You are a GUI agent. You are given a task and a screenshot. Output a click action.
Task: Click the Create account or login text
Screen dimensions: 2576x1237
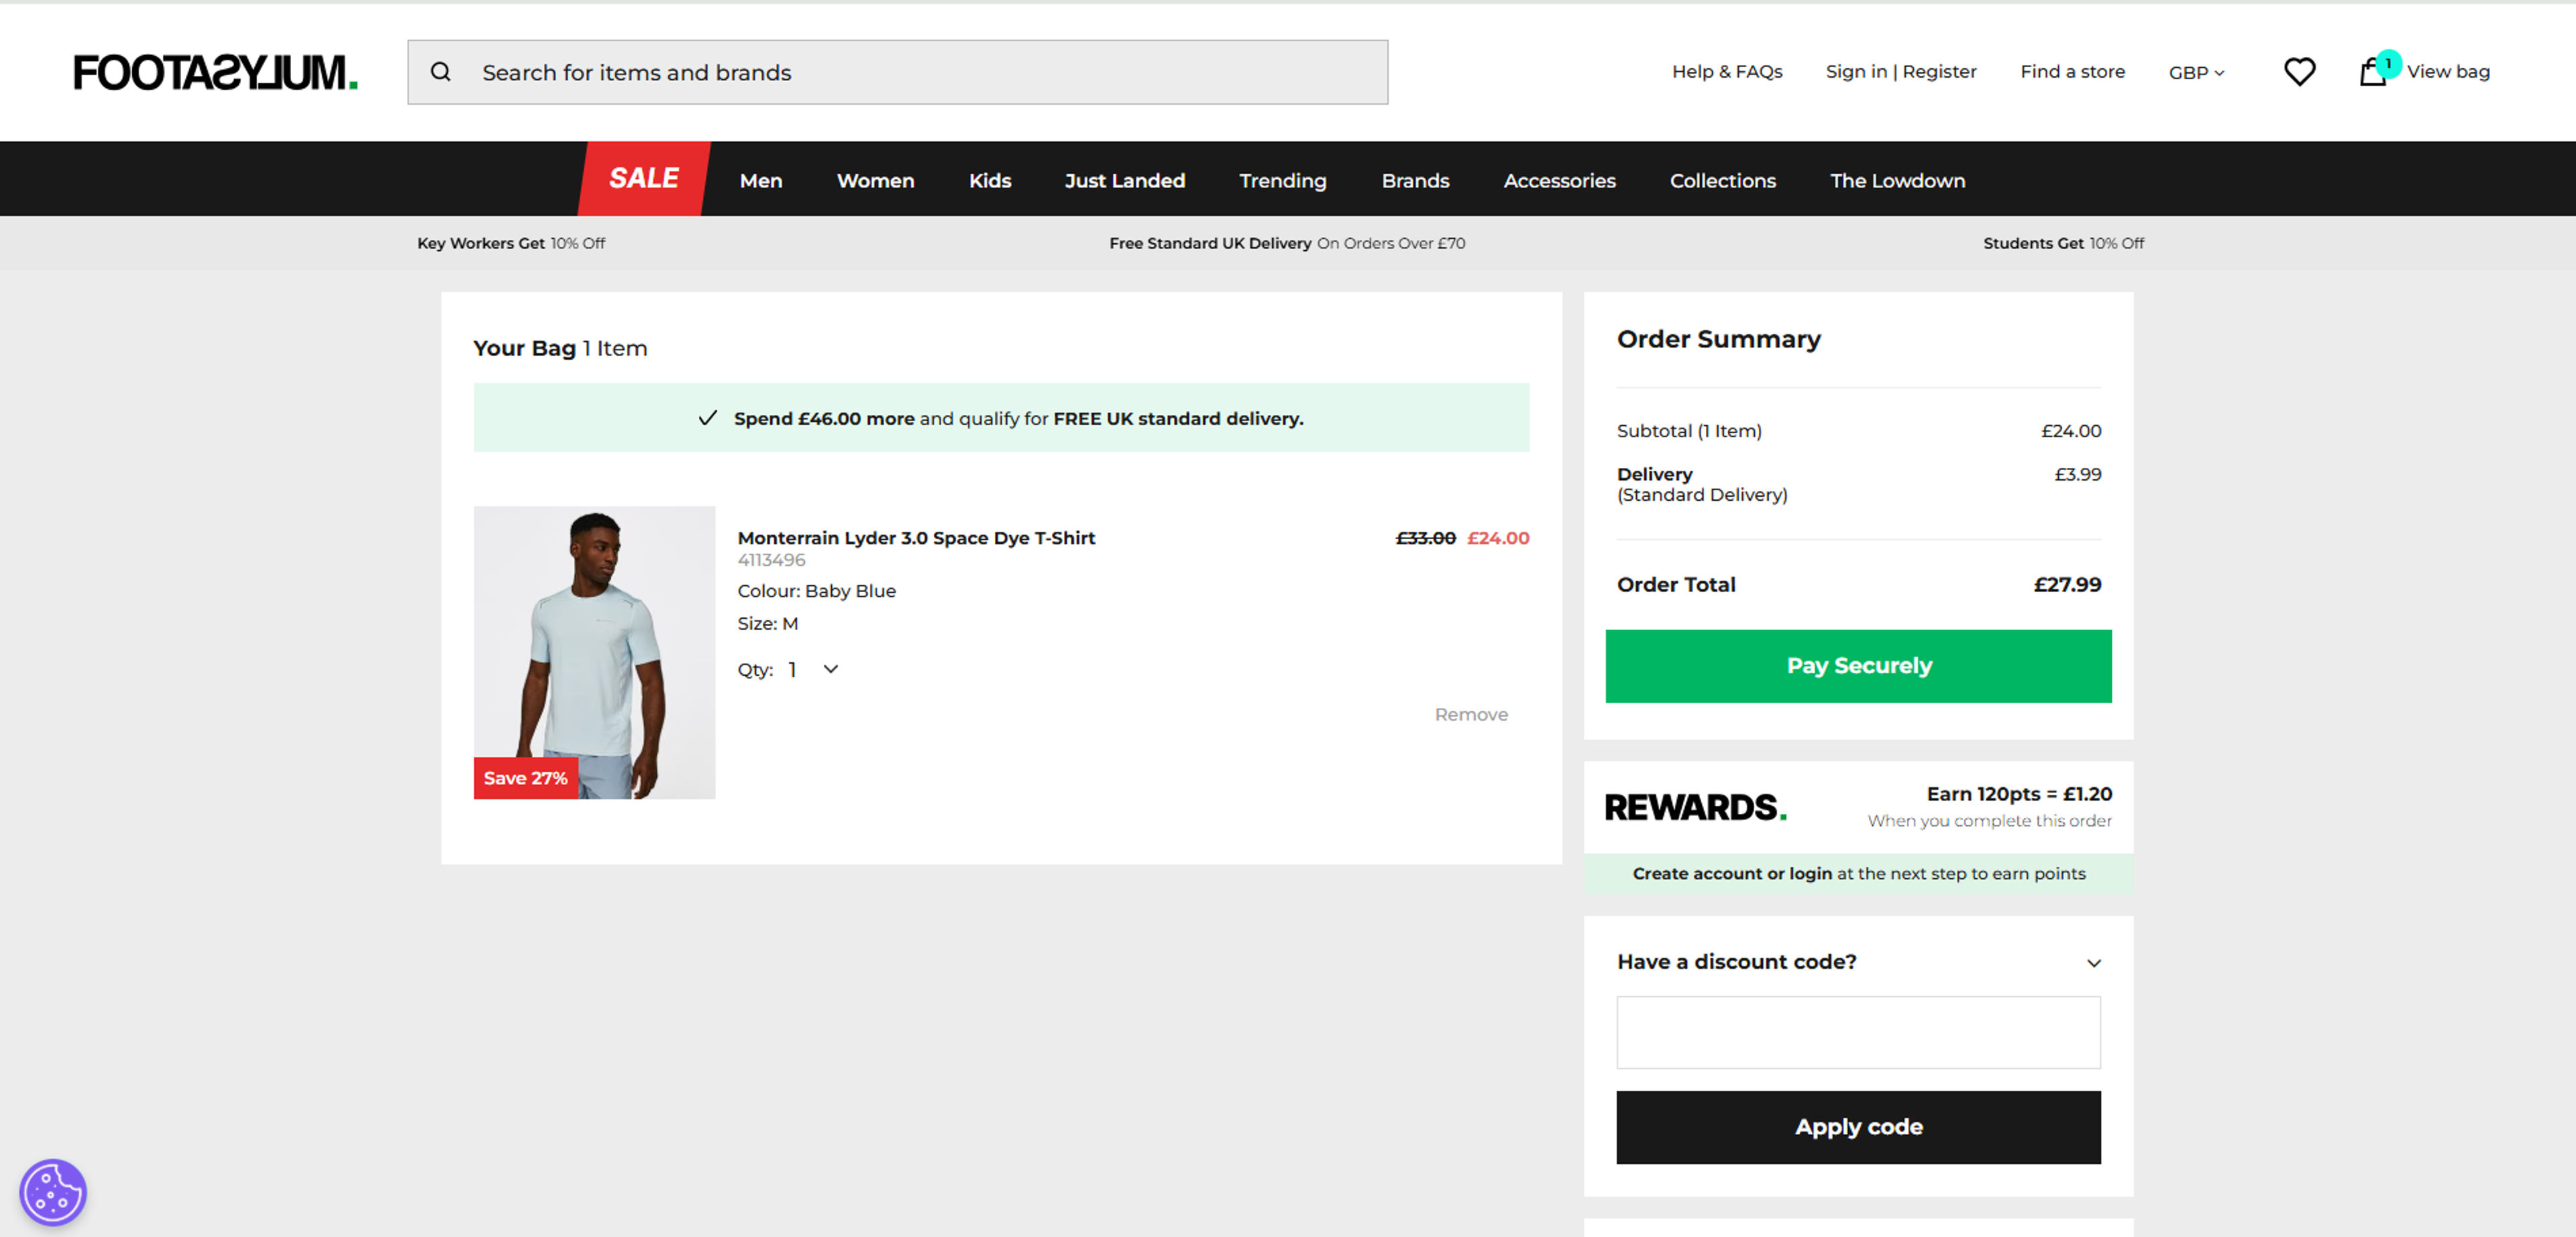pyautogui.click(x=1732, y=874)
